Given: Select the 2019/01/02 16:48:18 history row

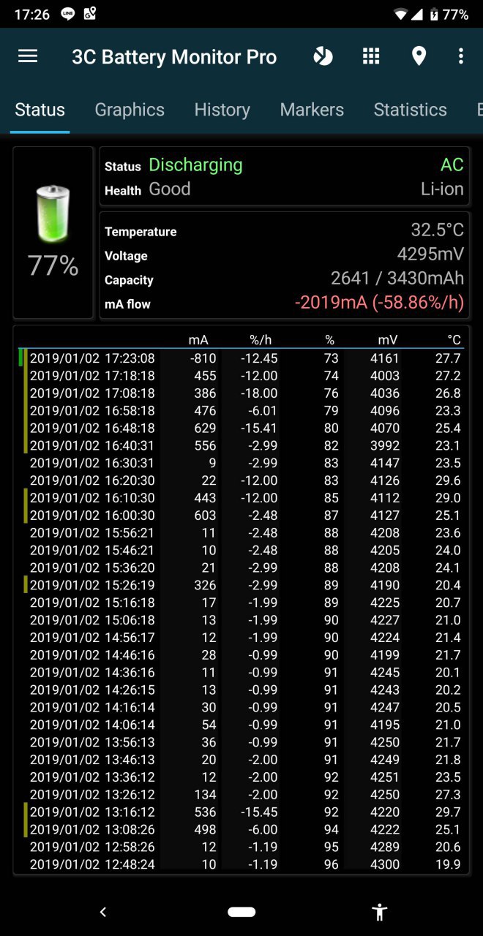Looking at the screenshot, I should pyautogui.click(x=241, y=428).
